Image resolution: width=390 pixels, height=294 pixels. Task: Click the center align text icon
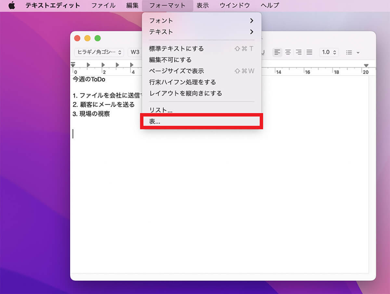click(x=288, y=52)
